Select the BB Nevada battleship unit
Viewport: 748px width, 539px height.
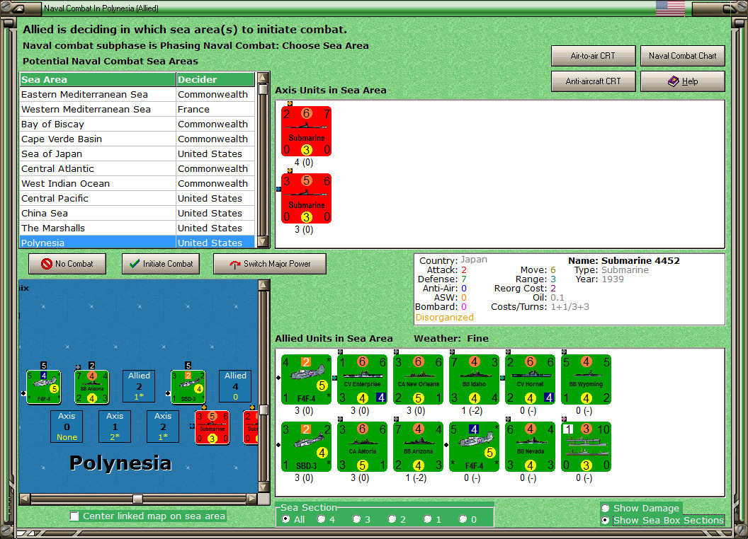530,446
